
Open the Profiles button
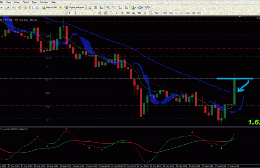coord(6,7)
